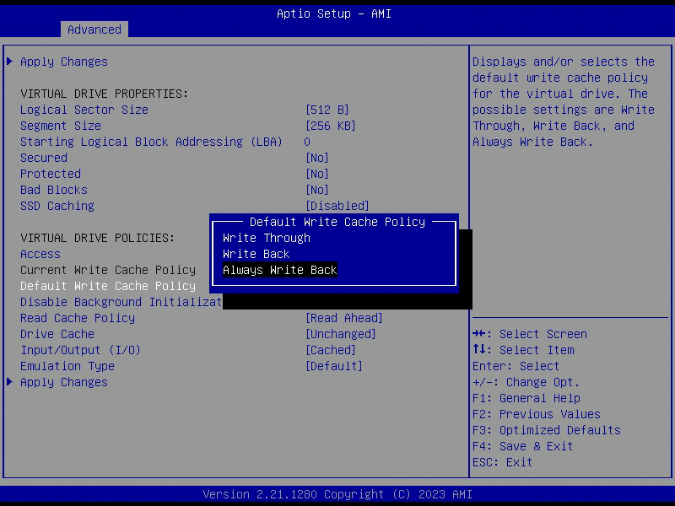The width and height of the screenshot is (675, 506).
Task: Select the Read Cache Policy label
Action: tap(78, 318)
